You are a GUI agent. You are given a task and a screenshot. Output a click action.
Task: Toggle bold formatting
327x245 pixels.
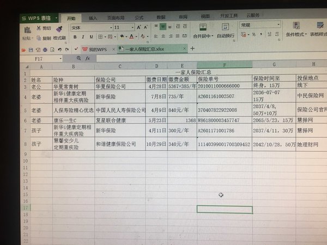point(75,37)
